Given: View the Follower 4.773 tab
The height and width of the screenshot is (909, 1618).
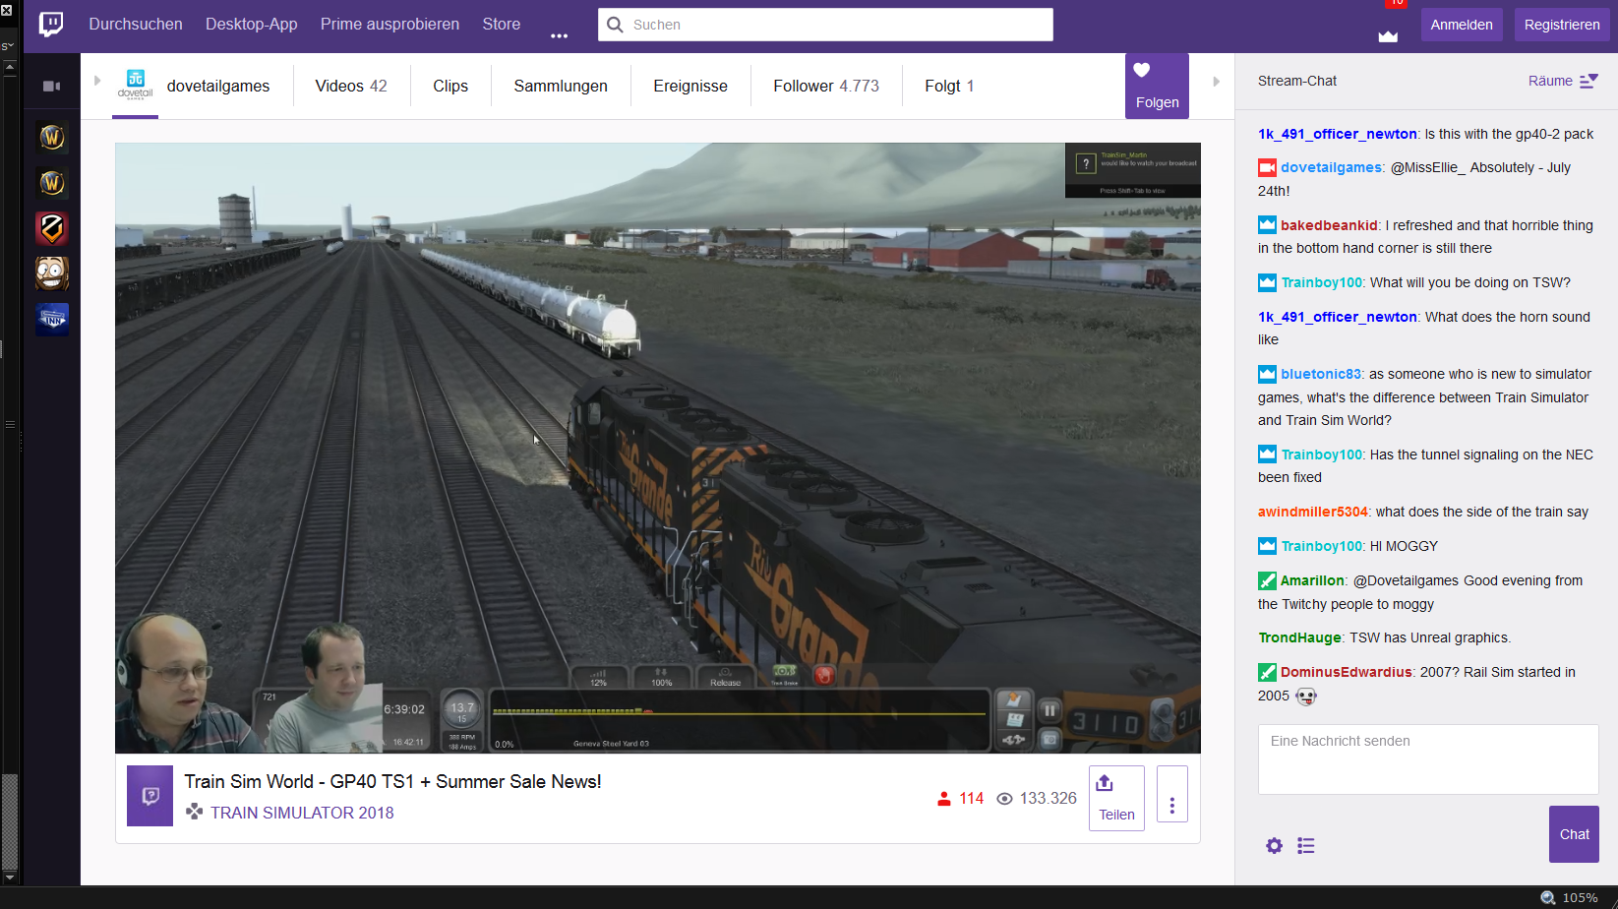Looking at the screenshot, I should pos(826,86).
